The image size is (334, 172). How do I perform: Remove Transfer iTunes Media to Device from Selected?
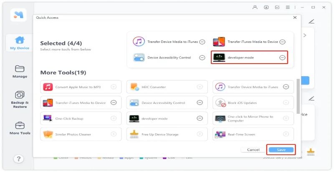coord(283,42)
